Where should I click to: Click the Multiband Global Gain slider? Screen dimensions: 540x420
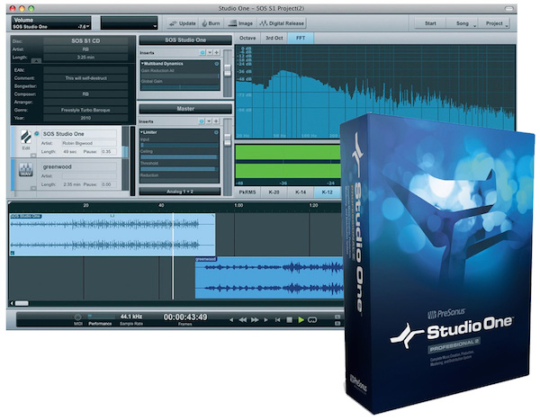[180, 87]
